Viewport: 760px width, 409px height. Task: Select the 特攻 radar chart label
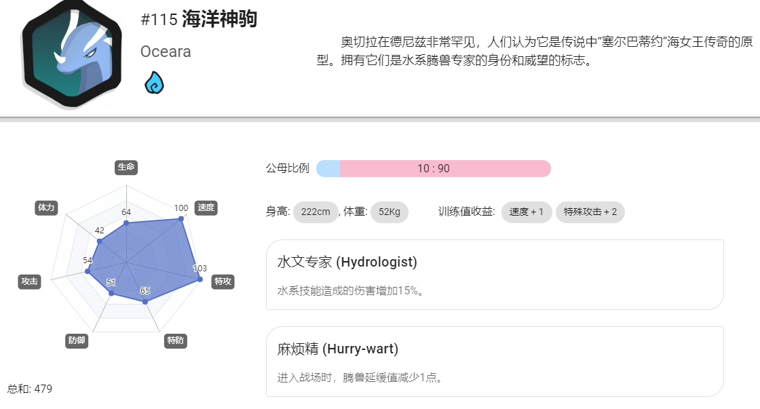[x=223, y=281]
